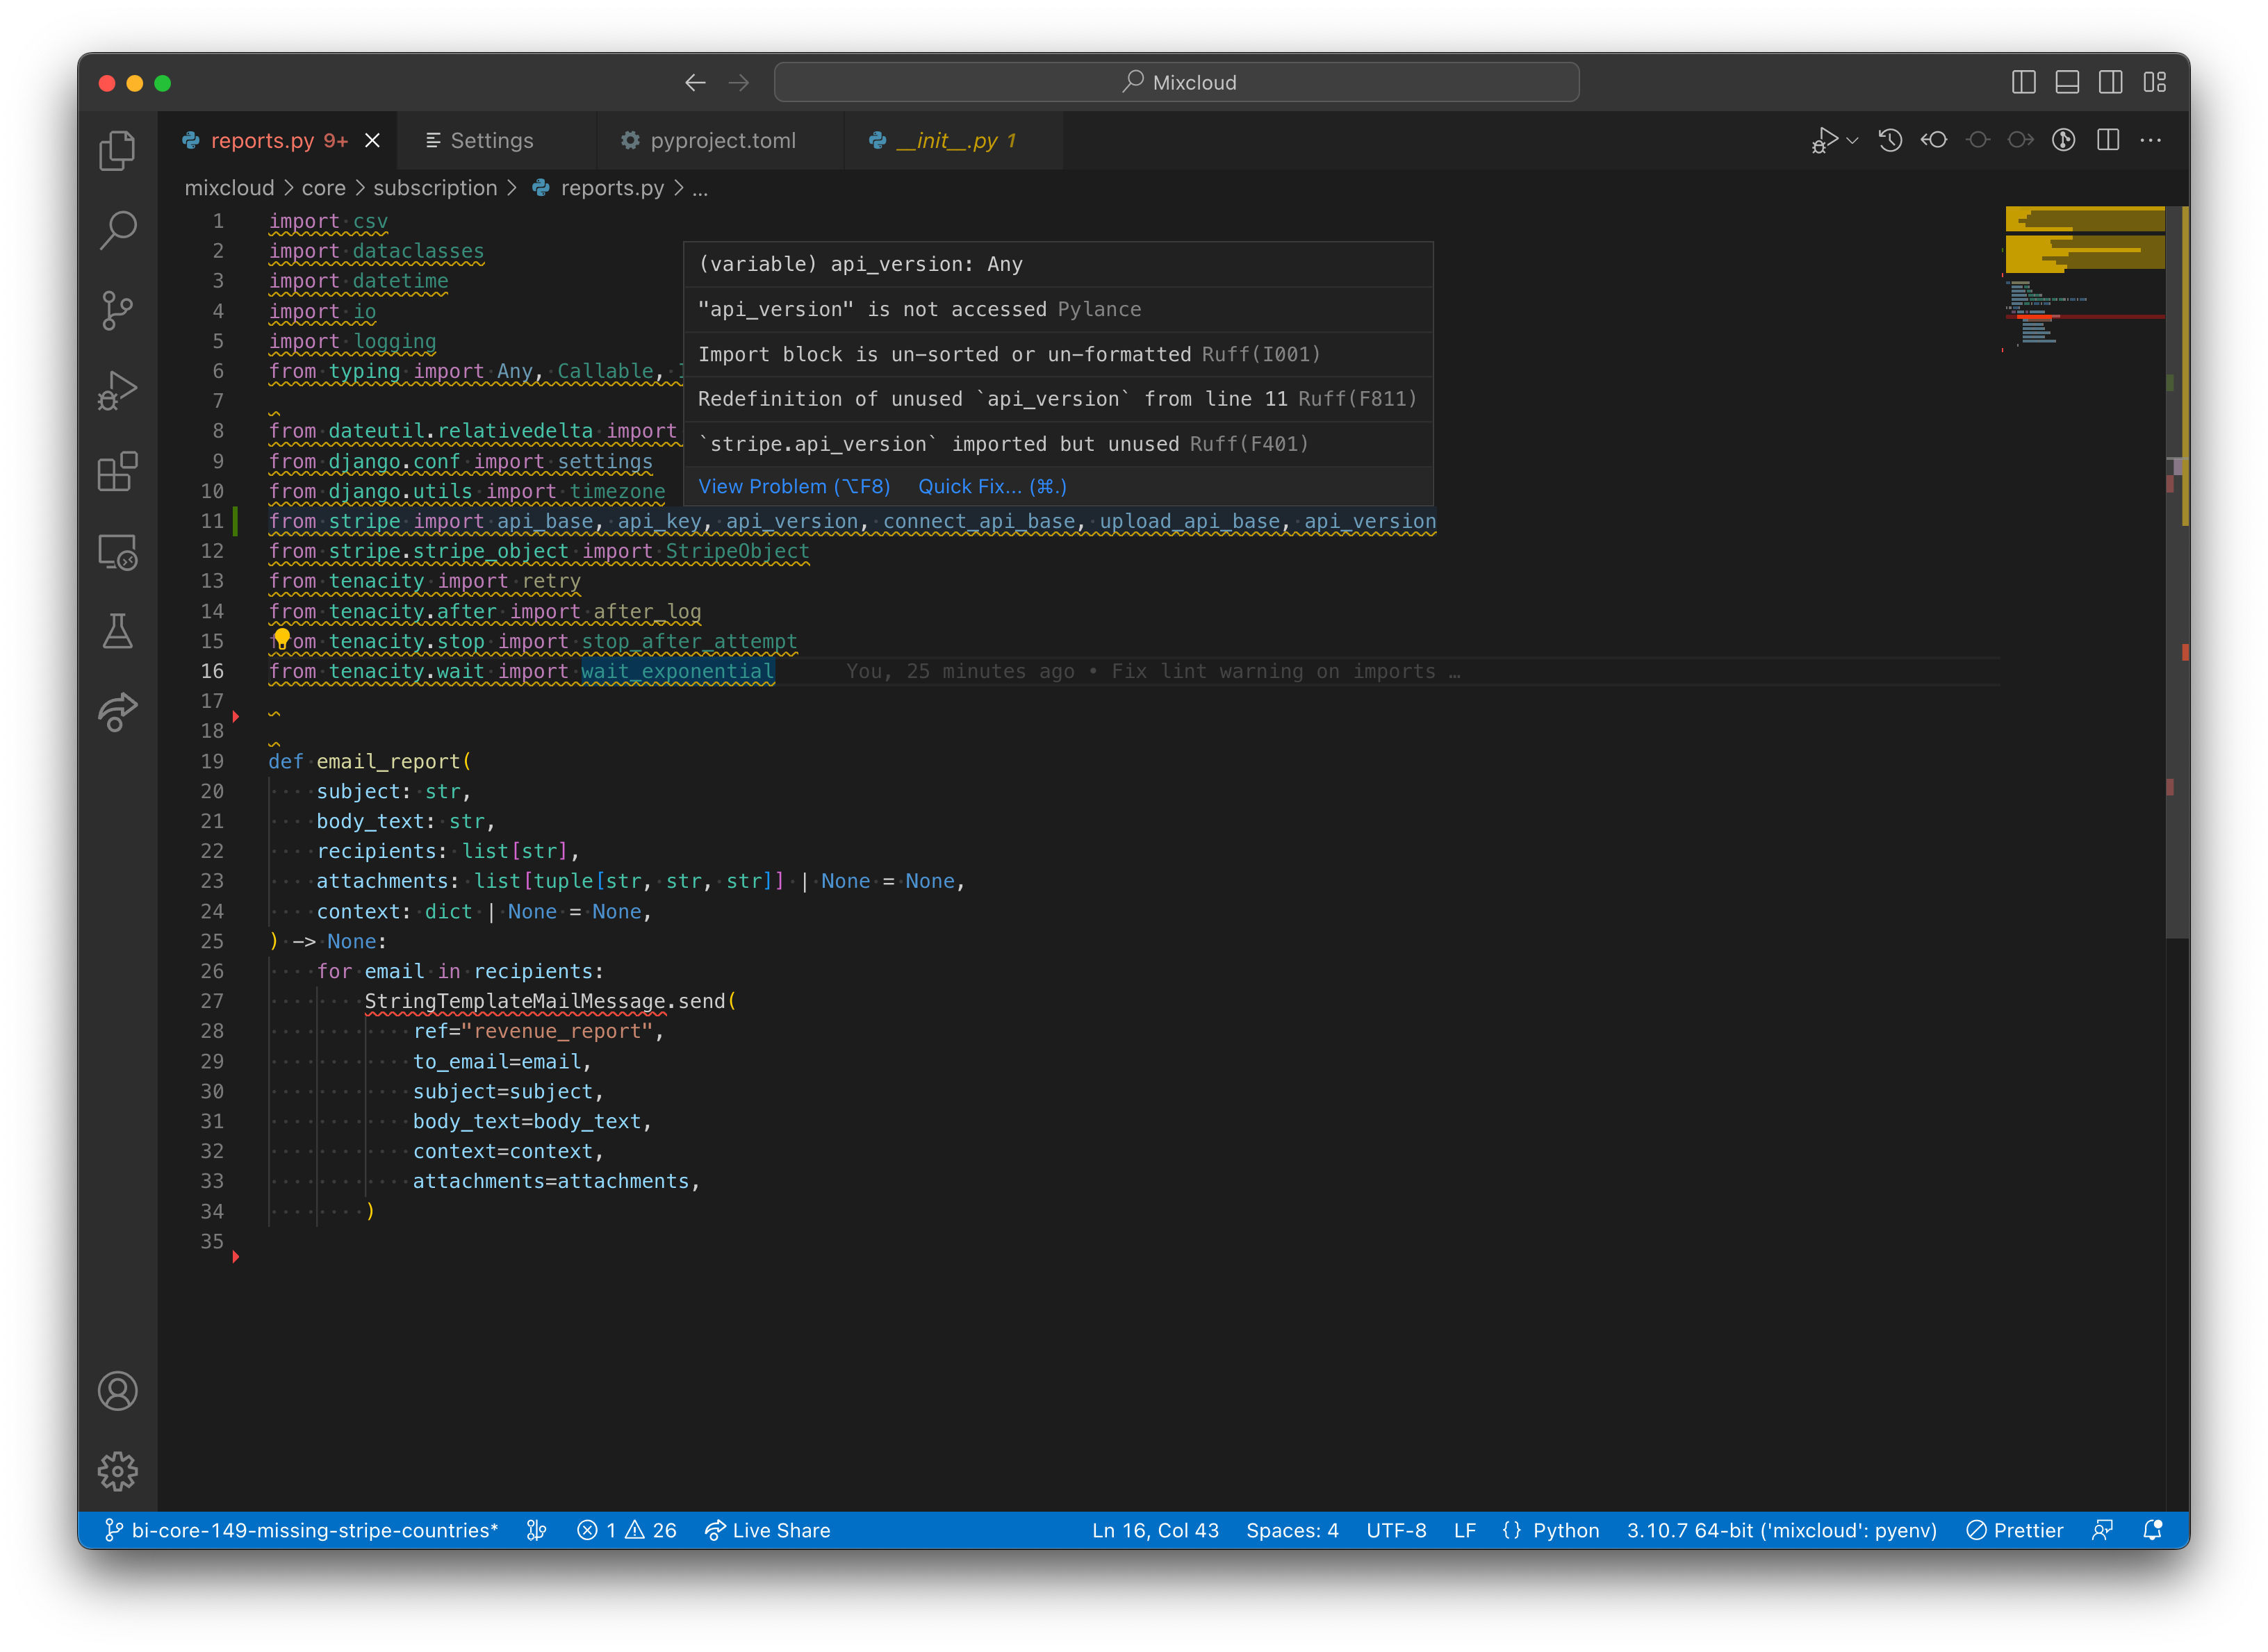The image size is (2268, 1652).
Task: Open More Actions ellipsis in editor toolbar
Action: [x=2151, y=141]
